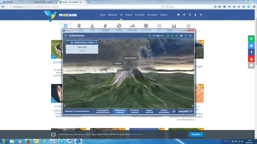
Task: Select the physics atom category icon
Action: (x=159, y=26)
